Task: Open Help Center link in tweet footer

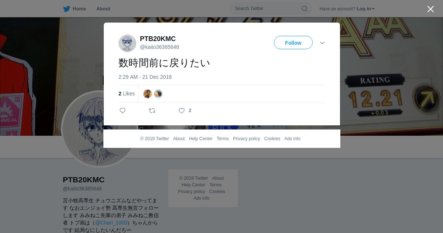Action: pyautogui.click(x=200, y=139)
